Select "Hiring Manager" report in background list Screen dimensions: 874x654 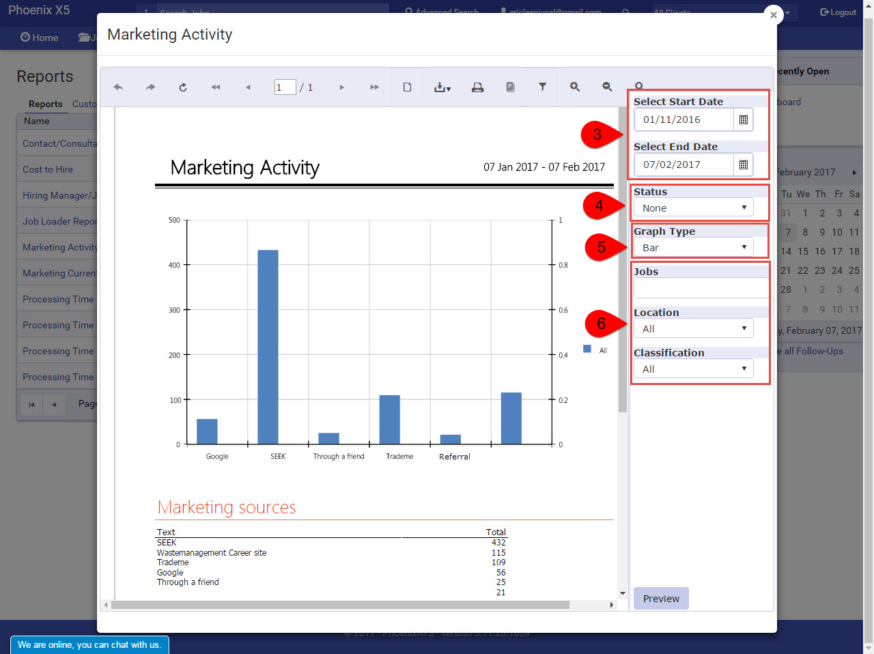59,195
